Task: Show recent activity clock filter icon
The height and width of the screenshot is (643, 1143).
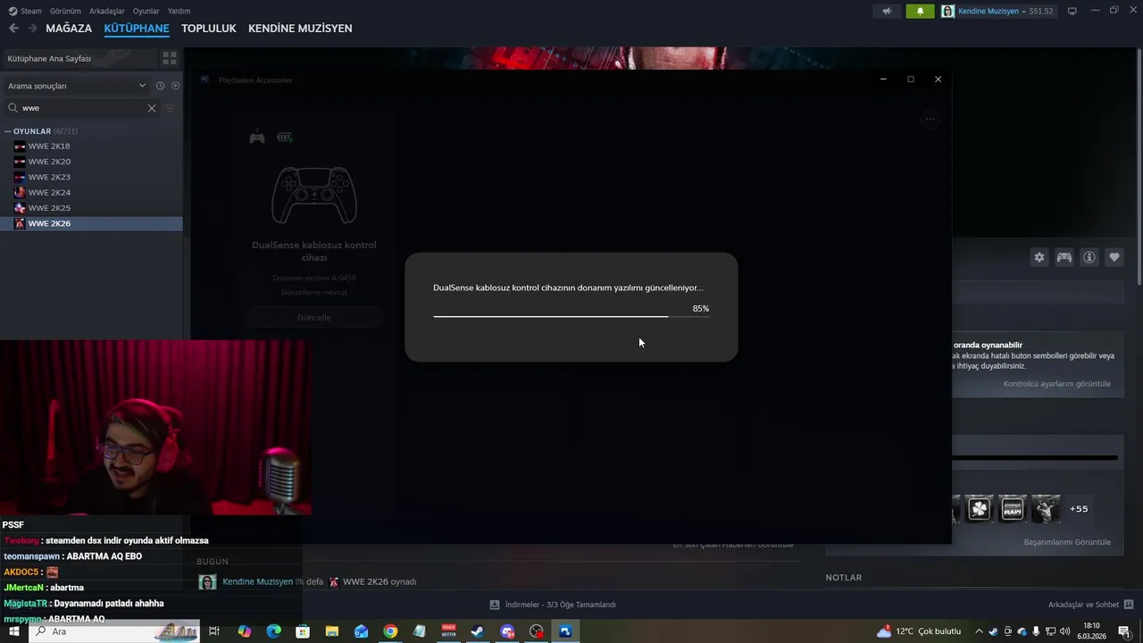Action: pyautogui.click(x=160, y=86)
